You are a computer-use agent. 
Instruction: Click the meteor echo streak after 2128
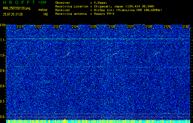[157, 54]
